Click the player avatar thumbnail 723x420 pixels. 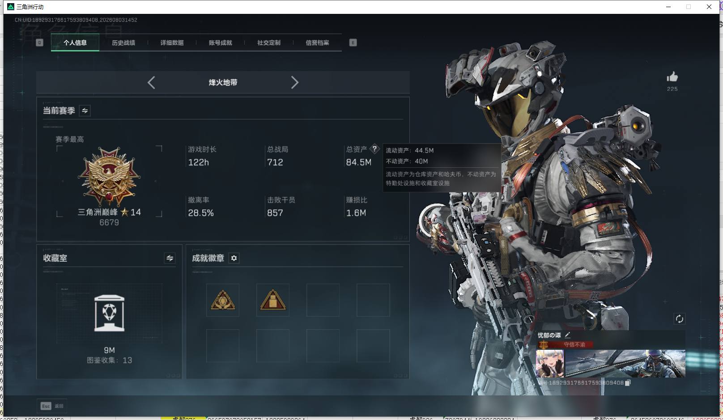pos(550,364)
